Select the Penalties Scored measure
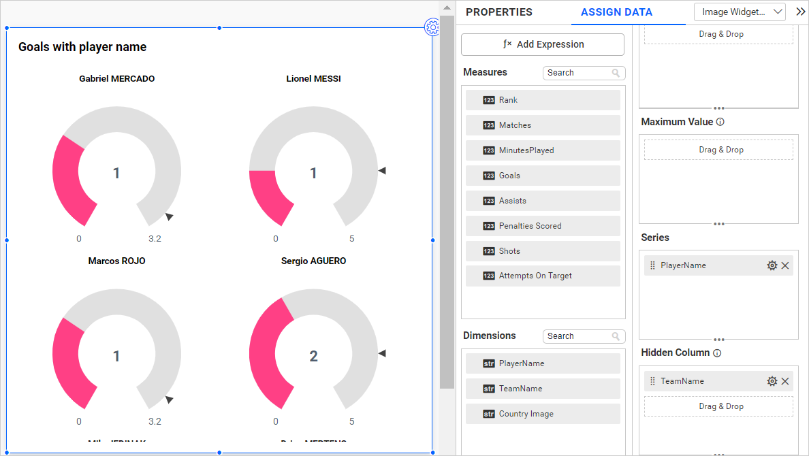Viewport: 809px width, 456px height. click(x=543, y=226)
